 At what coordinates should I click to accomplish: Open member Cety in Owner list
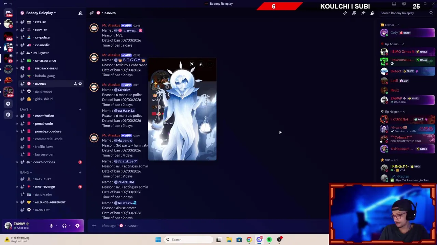coord(407,33)
